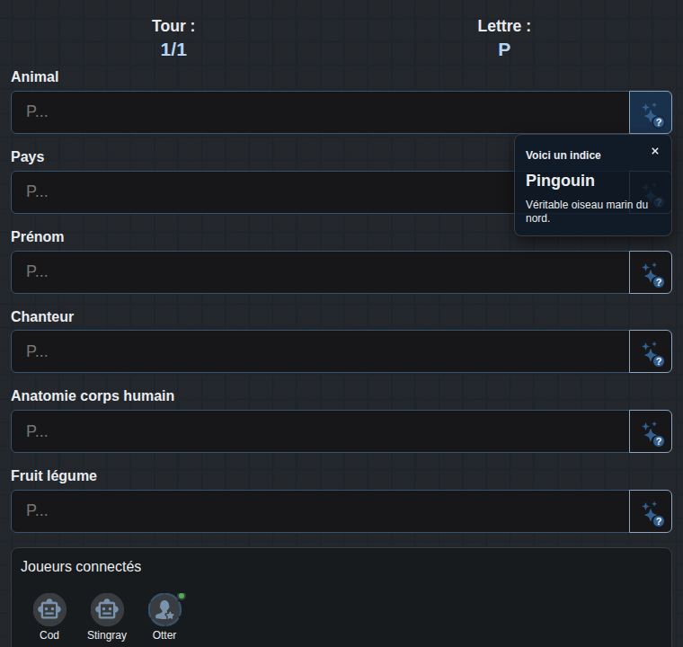Click the 'Cod' player name
Screen dimensions: 683x647
click(49, 635)
